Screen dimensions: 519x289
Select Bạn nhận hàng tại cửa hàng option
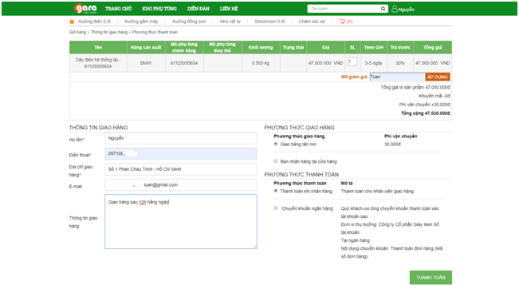276,161
